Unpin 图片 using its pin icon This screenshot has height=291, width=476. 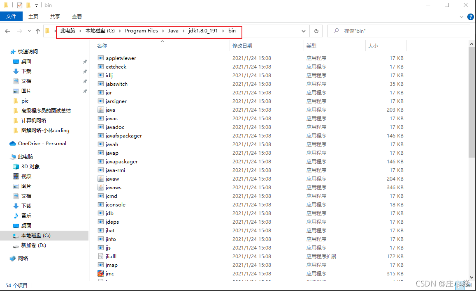click(85, 91)
